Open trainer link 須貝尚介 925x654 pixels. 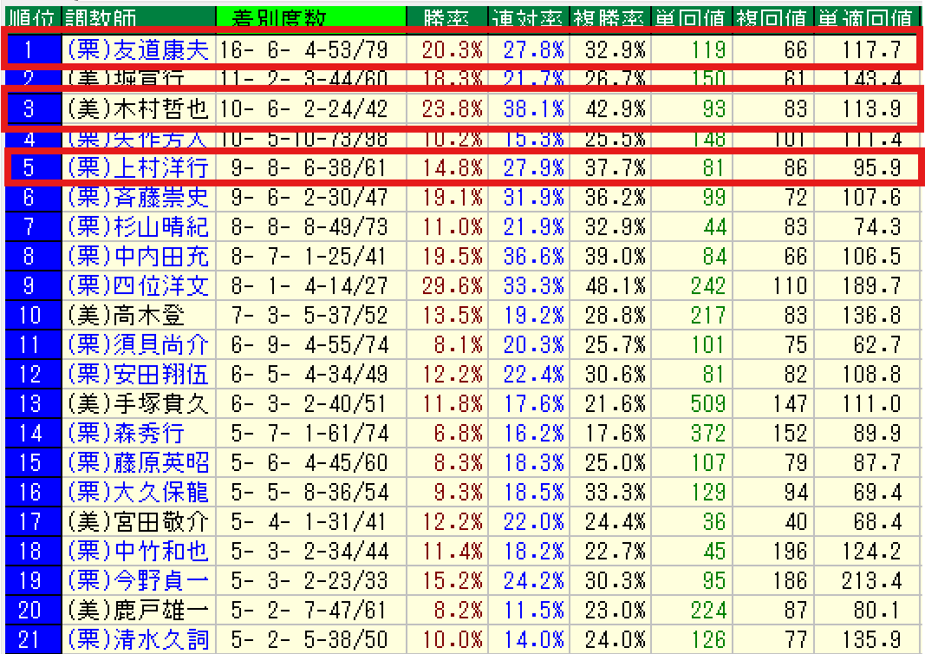137,344
